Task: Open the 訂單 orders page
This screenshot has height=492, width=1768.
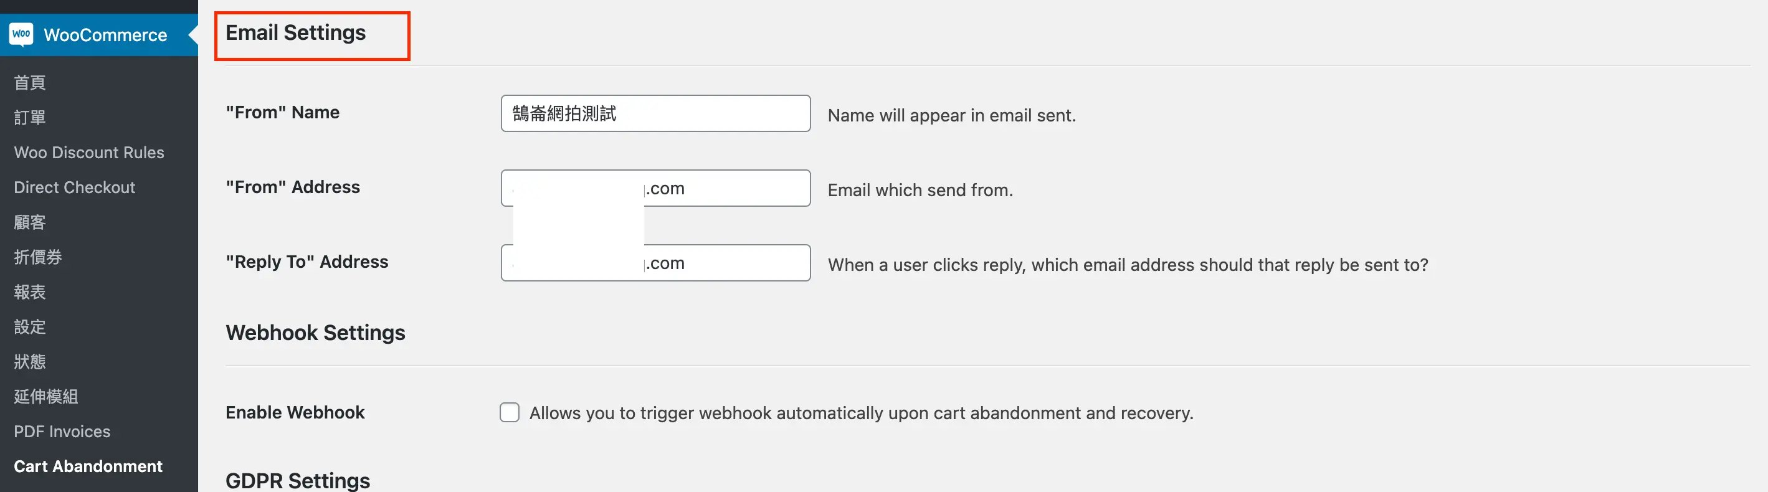Action: point(29,117)
